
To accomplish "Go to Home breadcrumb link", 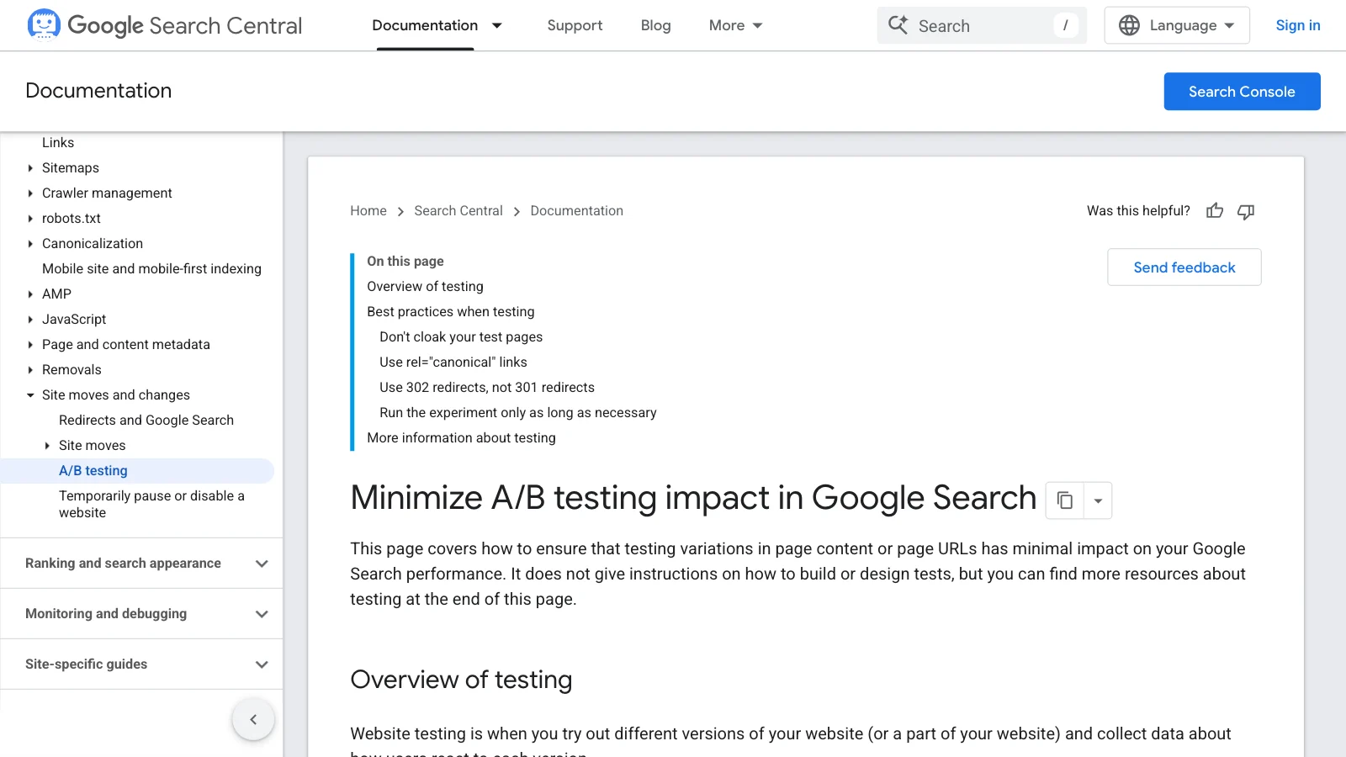I will [368, 211].
